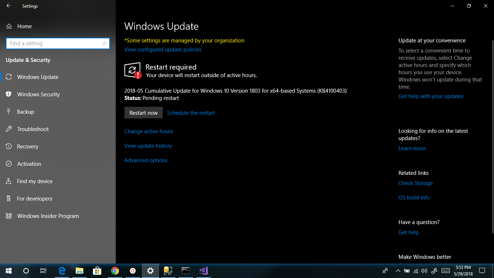
Task: Open Command Prompt from taskbar
Action: click(x=186, y=271)
